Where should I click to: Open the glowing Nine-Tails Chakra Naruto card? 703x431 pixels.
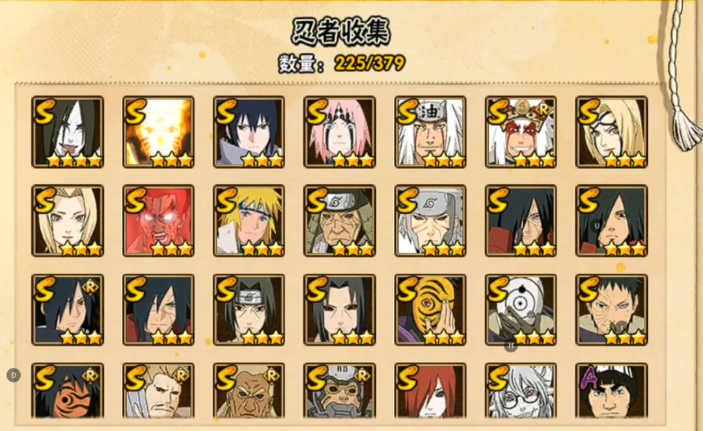click(x=158, y=132)
